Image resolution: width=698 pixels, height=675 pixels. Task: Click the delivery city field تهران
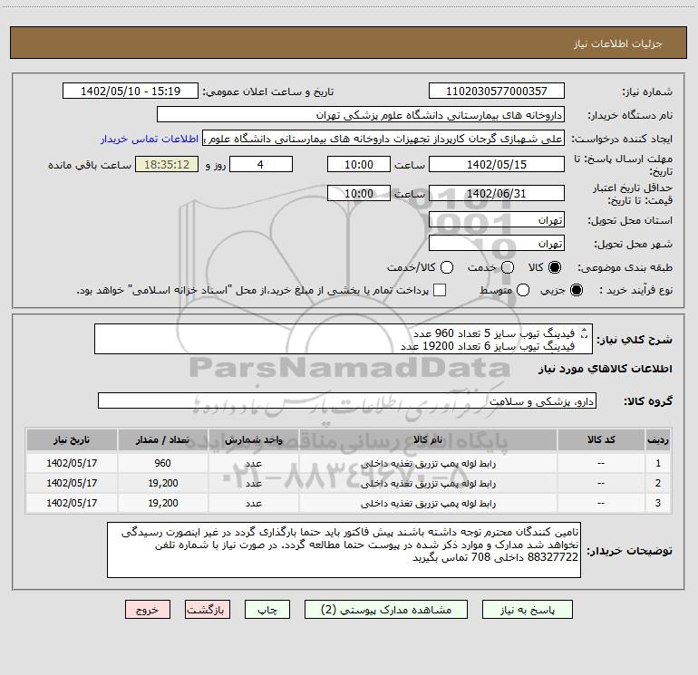(497, 244)
